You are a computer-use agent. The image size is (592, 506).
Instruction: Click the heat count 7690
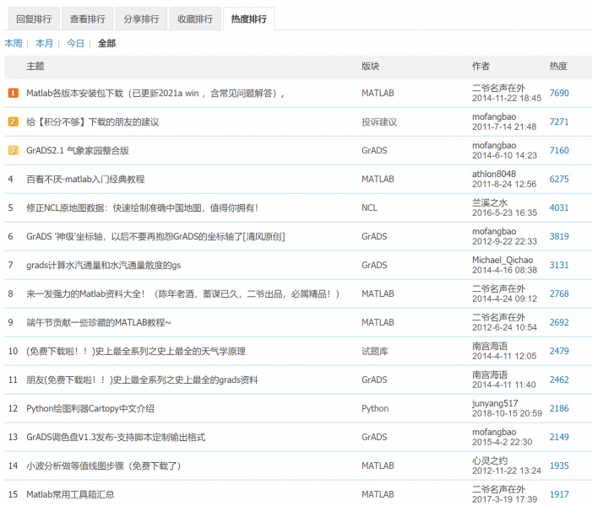coord(559,94)
